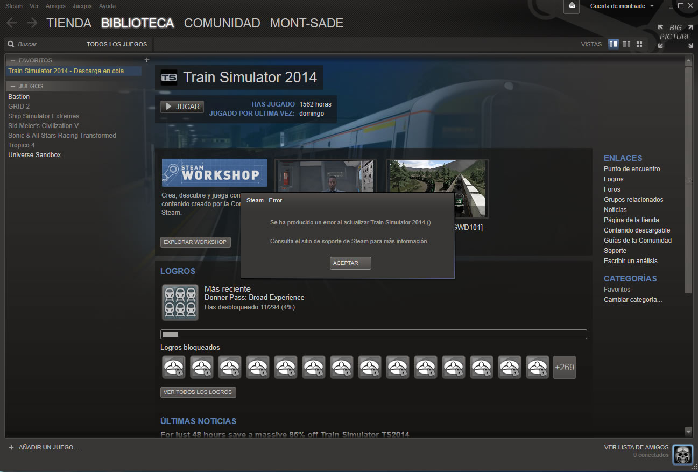Collapse the Favoritos section
The width and height of the screenshot is (698, 472).
click(x=13, y=61)
